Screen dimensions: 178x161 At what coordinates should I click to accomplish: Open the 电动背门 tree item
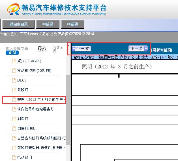(25, 157)
